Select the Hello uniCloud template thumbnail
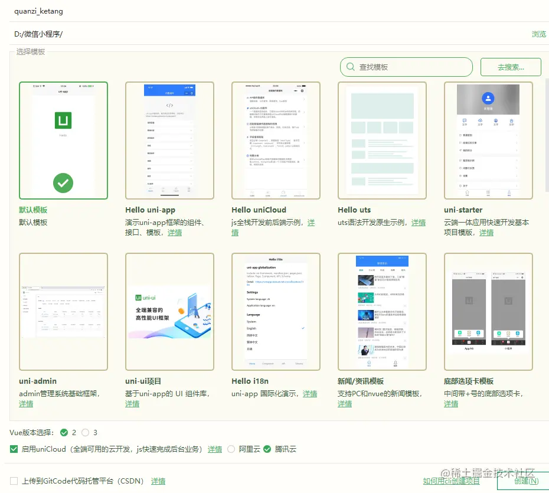Image resolution: width=549 pixels, height=493 pixels. click(x=276, y=141)
